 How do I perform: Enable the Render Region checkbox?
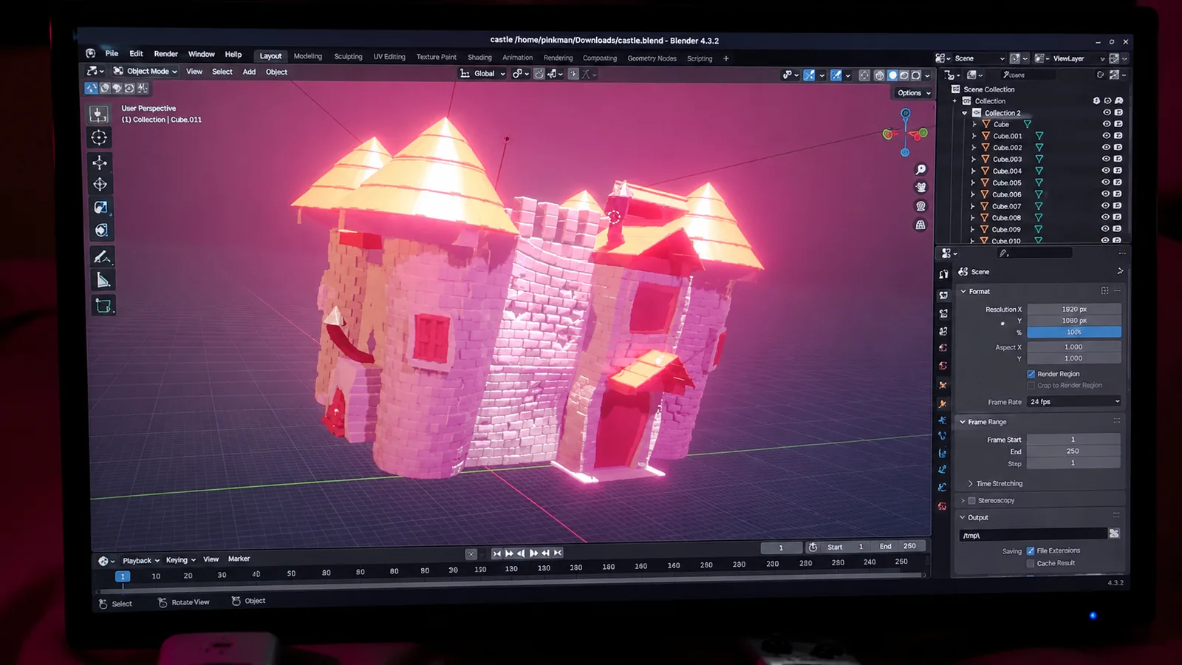coord(1031,374)
